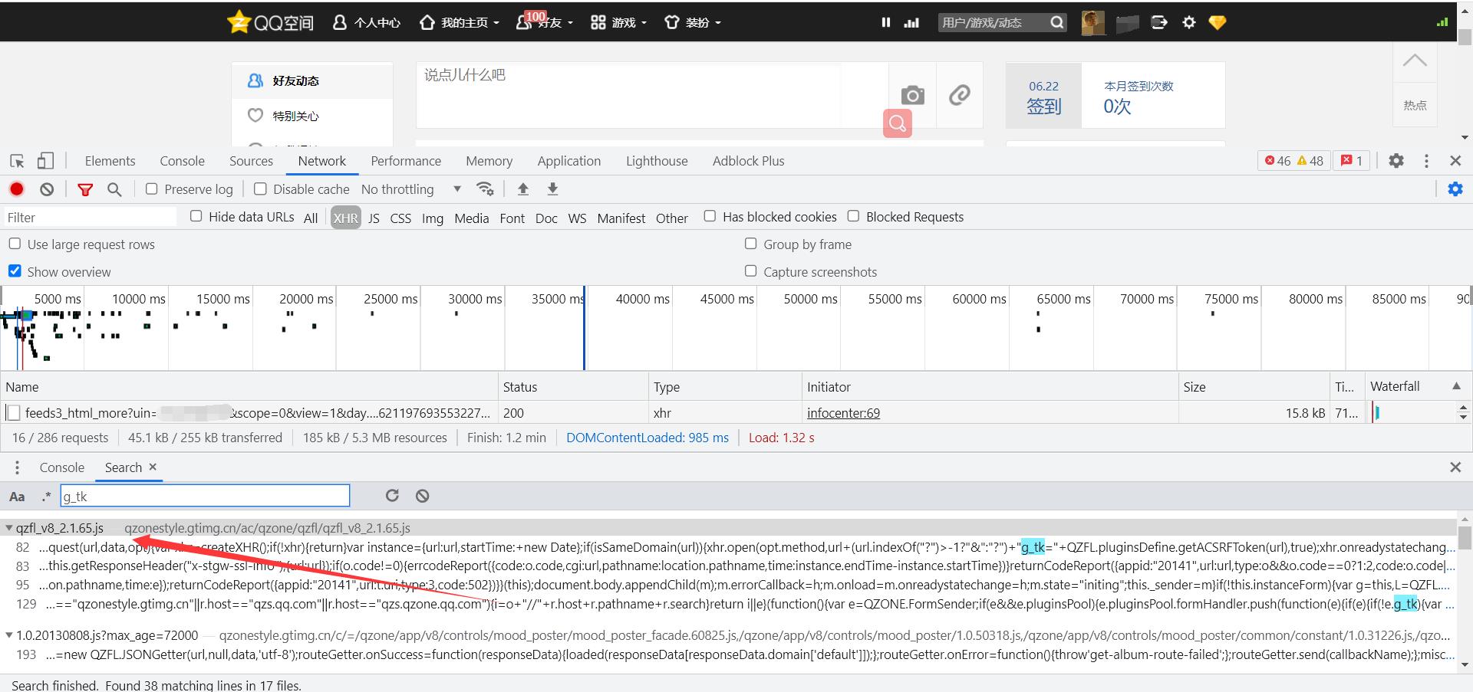Check Blocked Requests

point(853,216)
